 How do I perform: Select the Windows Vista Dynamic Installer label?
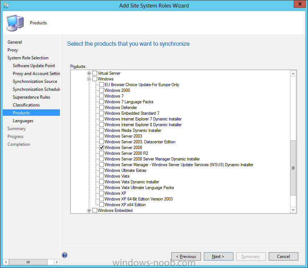(x=132, y=182)
